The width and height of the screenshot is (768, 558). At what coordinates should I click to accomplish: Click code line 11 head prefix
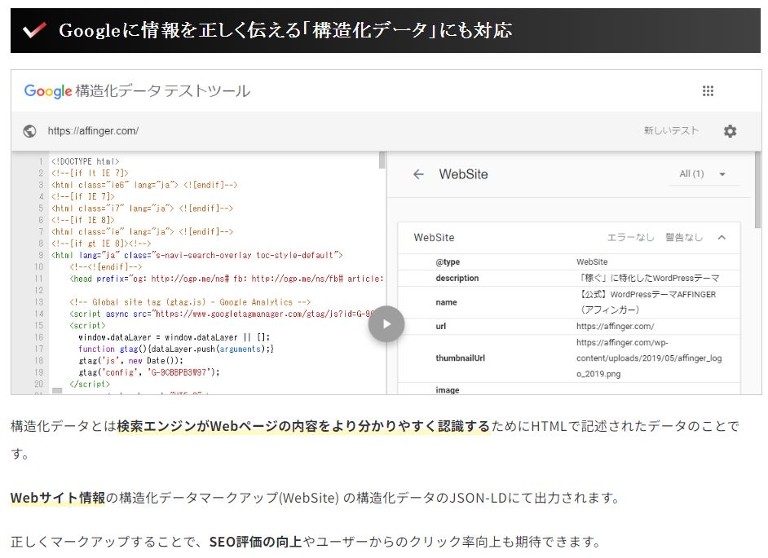227,279
